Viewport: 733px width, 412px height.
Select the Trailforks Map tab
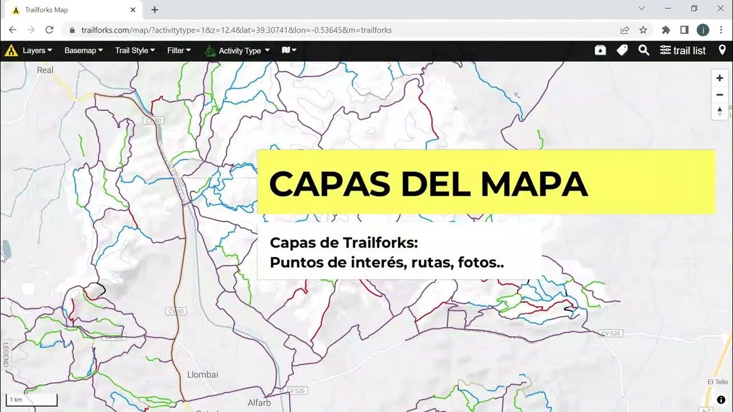tap(72, 10)
